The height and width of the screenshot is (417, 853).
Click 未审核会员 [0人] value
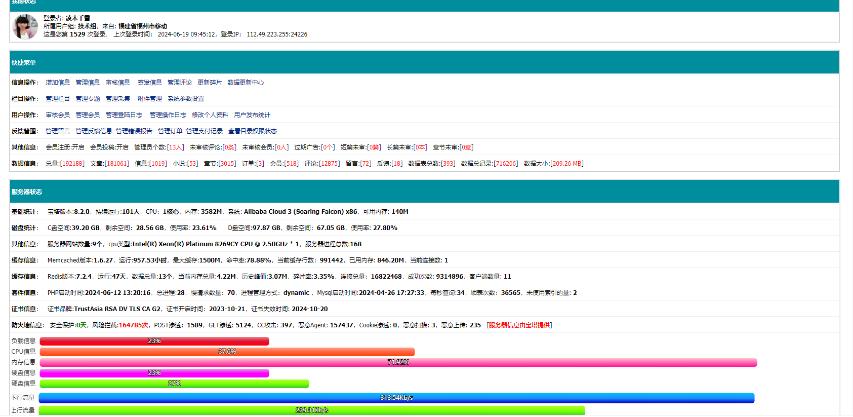pos(281,147)
